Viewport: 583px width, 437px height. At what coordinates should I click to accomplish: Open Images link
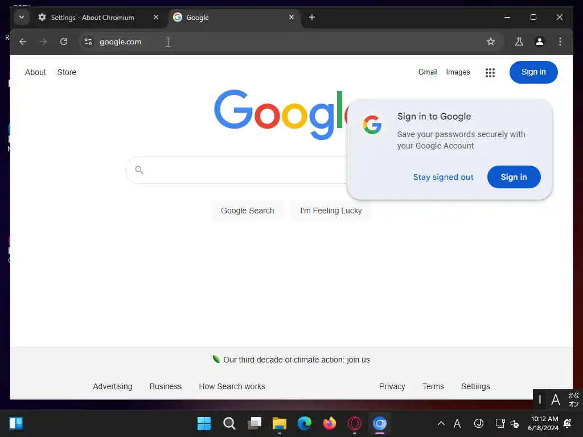[458, 72]
